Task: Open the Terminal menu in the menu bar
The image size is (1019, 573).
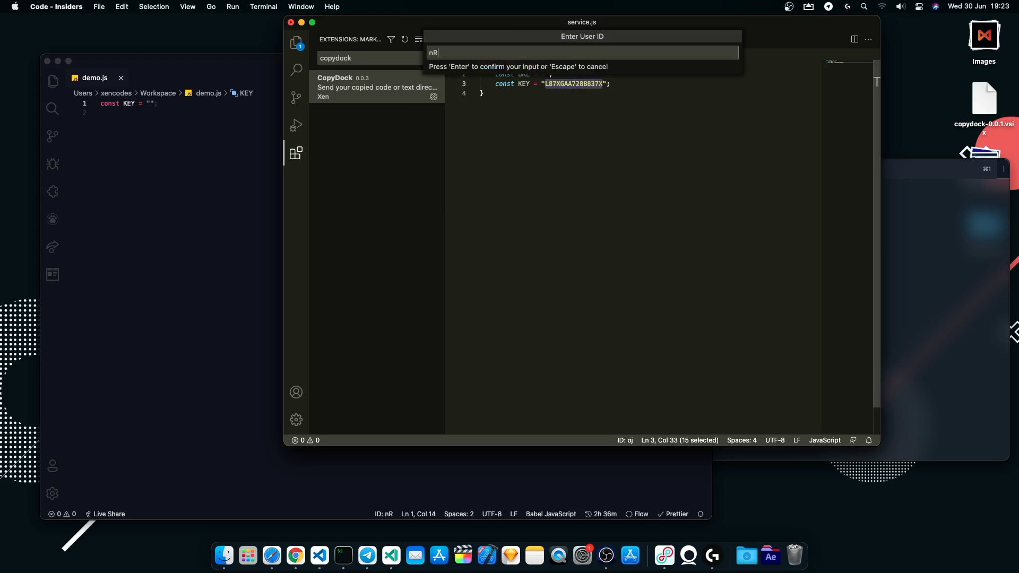Action: [x=263, y=6]
